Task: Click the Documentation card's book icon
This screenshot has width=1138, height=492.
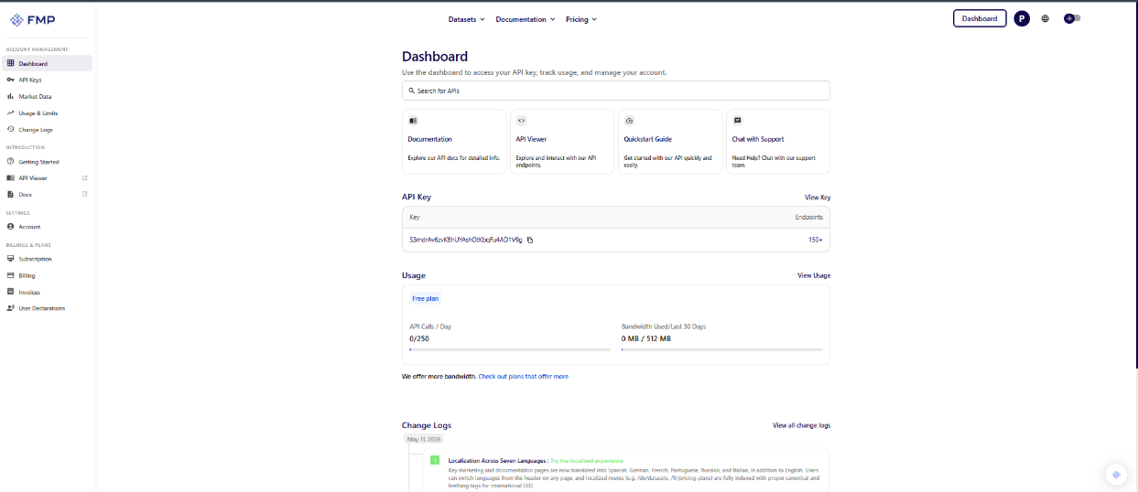Action: coord(413,121)
